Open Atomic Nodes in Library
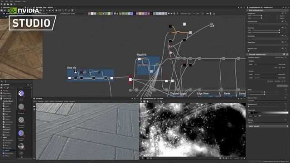 7,96
